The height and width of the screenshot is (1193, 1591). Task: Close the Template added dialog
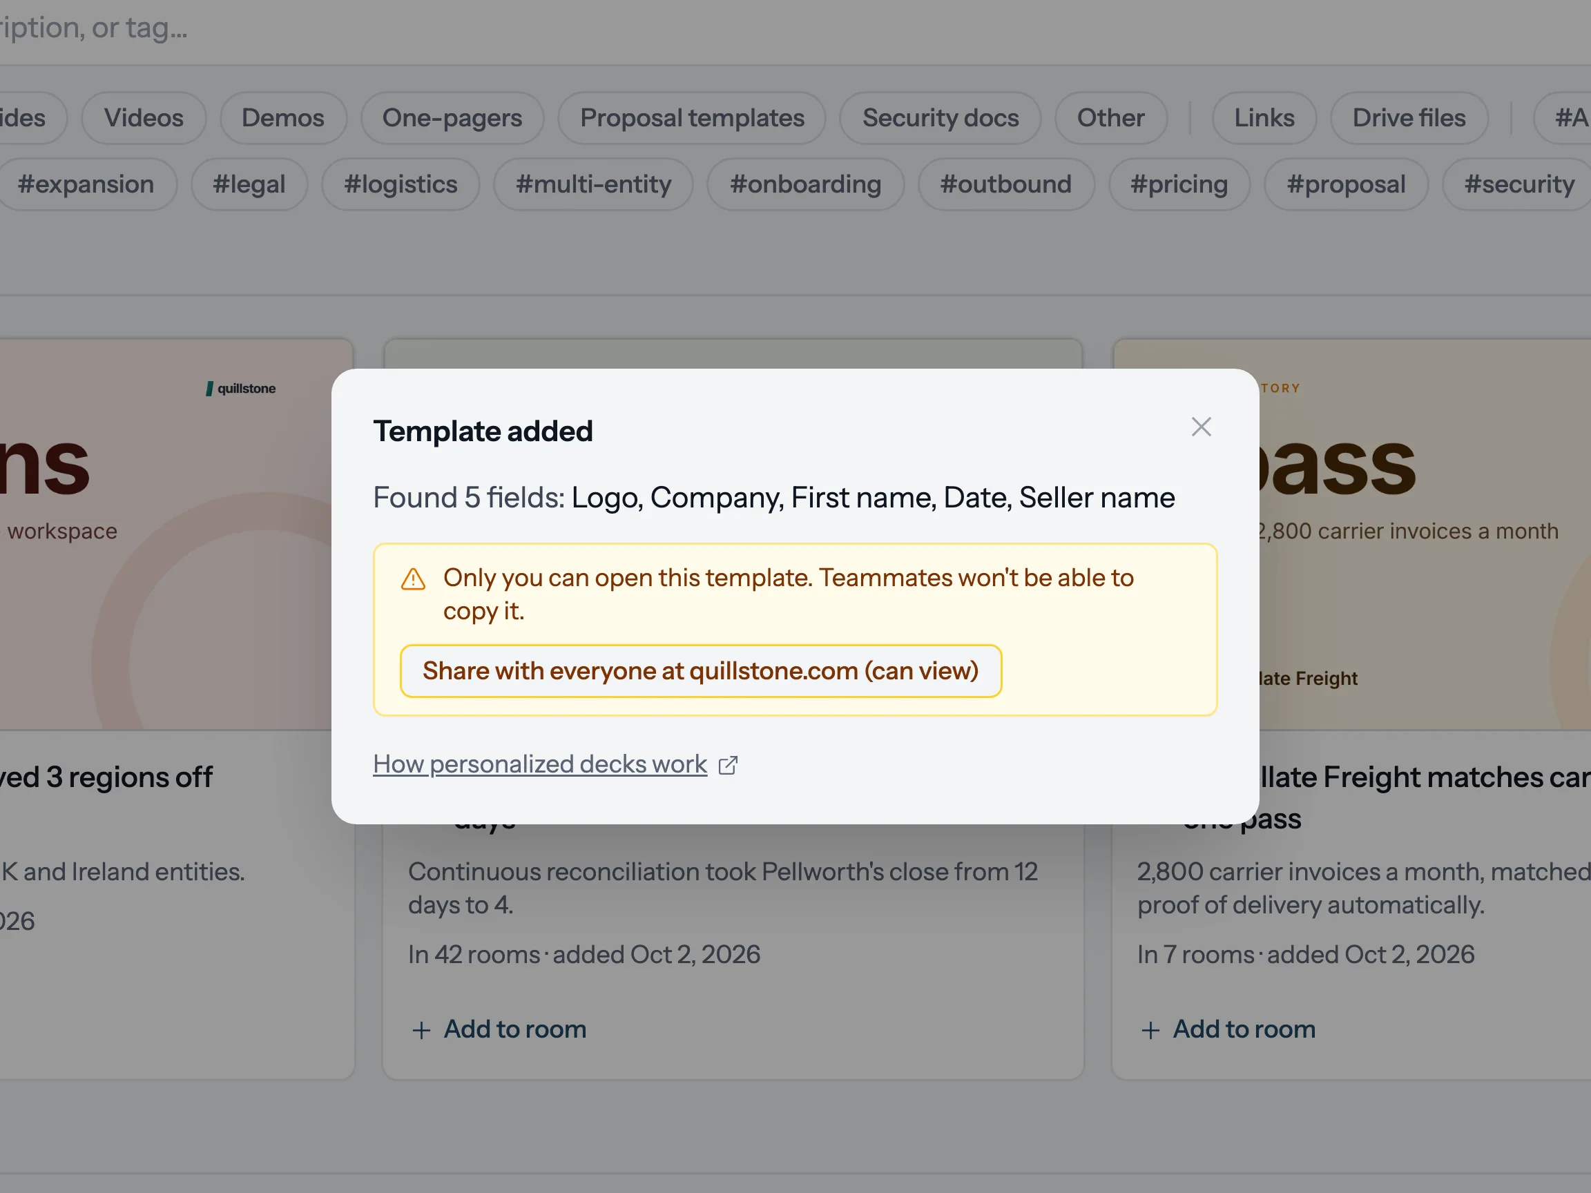point(1200,427)
